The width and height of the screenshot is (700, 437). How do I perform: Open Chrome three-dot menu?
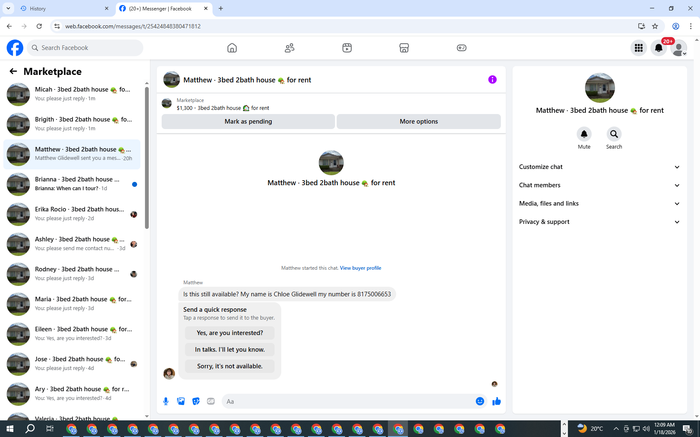(691, 26)
